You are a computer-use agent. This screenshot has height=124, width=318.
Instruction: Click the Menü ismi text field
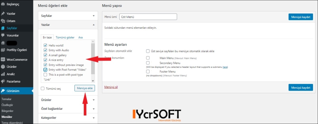click(x=148, y=17)
